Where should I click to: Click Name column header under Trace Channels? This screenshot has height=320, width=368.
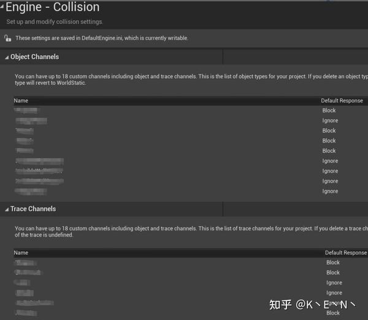[21, 252]
